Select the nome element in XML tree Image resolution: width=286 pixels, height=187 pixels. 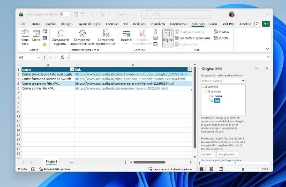point(218,96)
